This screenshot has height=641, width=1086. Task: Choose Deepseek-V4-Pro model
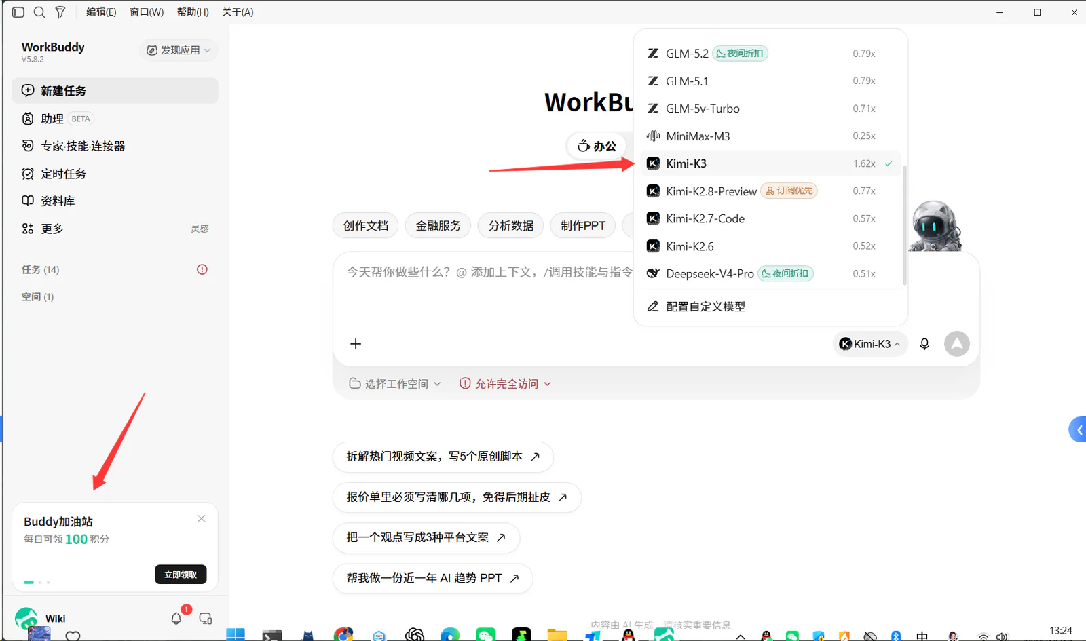pyautogui.click(x=770, y=274)
